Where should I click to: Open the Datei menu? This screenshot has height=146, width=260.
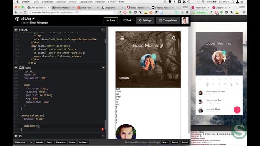point(36,2)
